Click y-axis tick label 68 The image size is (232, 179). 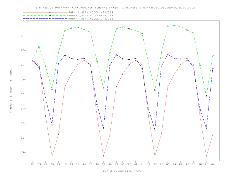[x=23, y=94]
